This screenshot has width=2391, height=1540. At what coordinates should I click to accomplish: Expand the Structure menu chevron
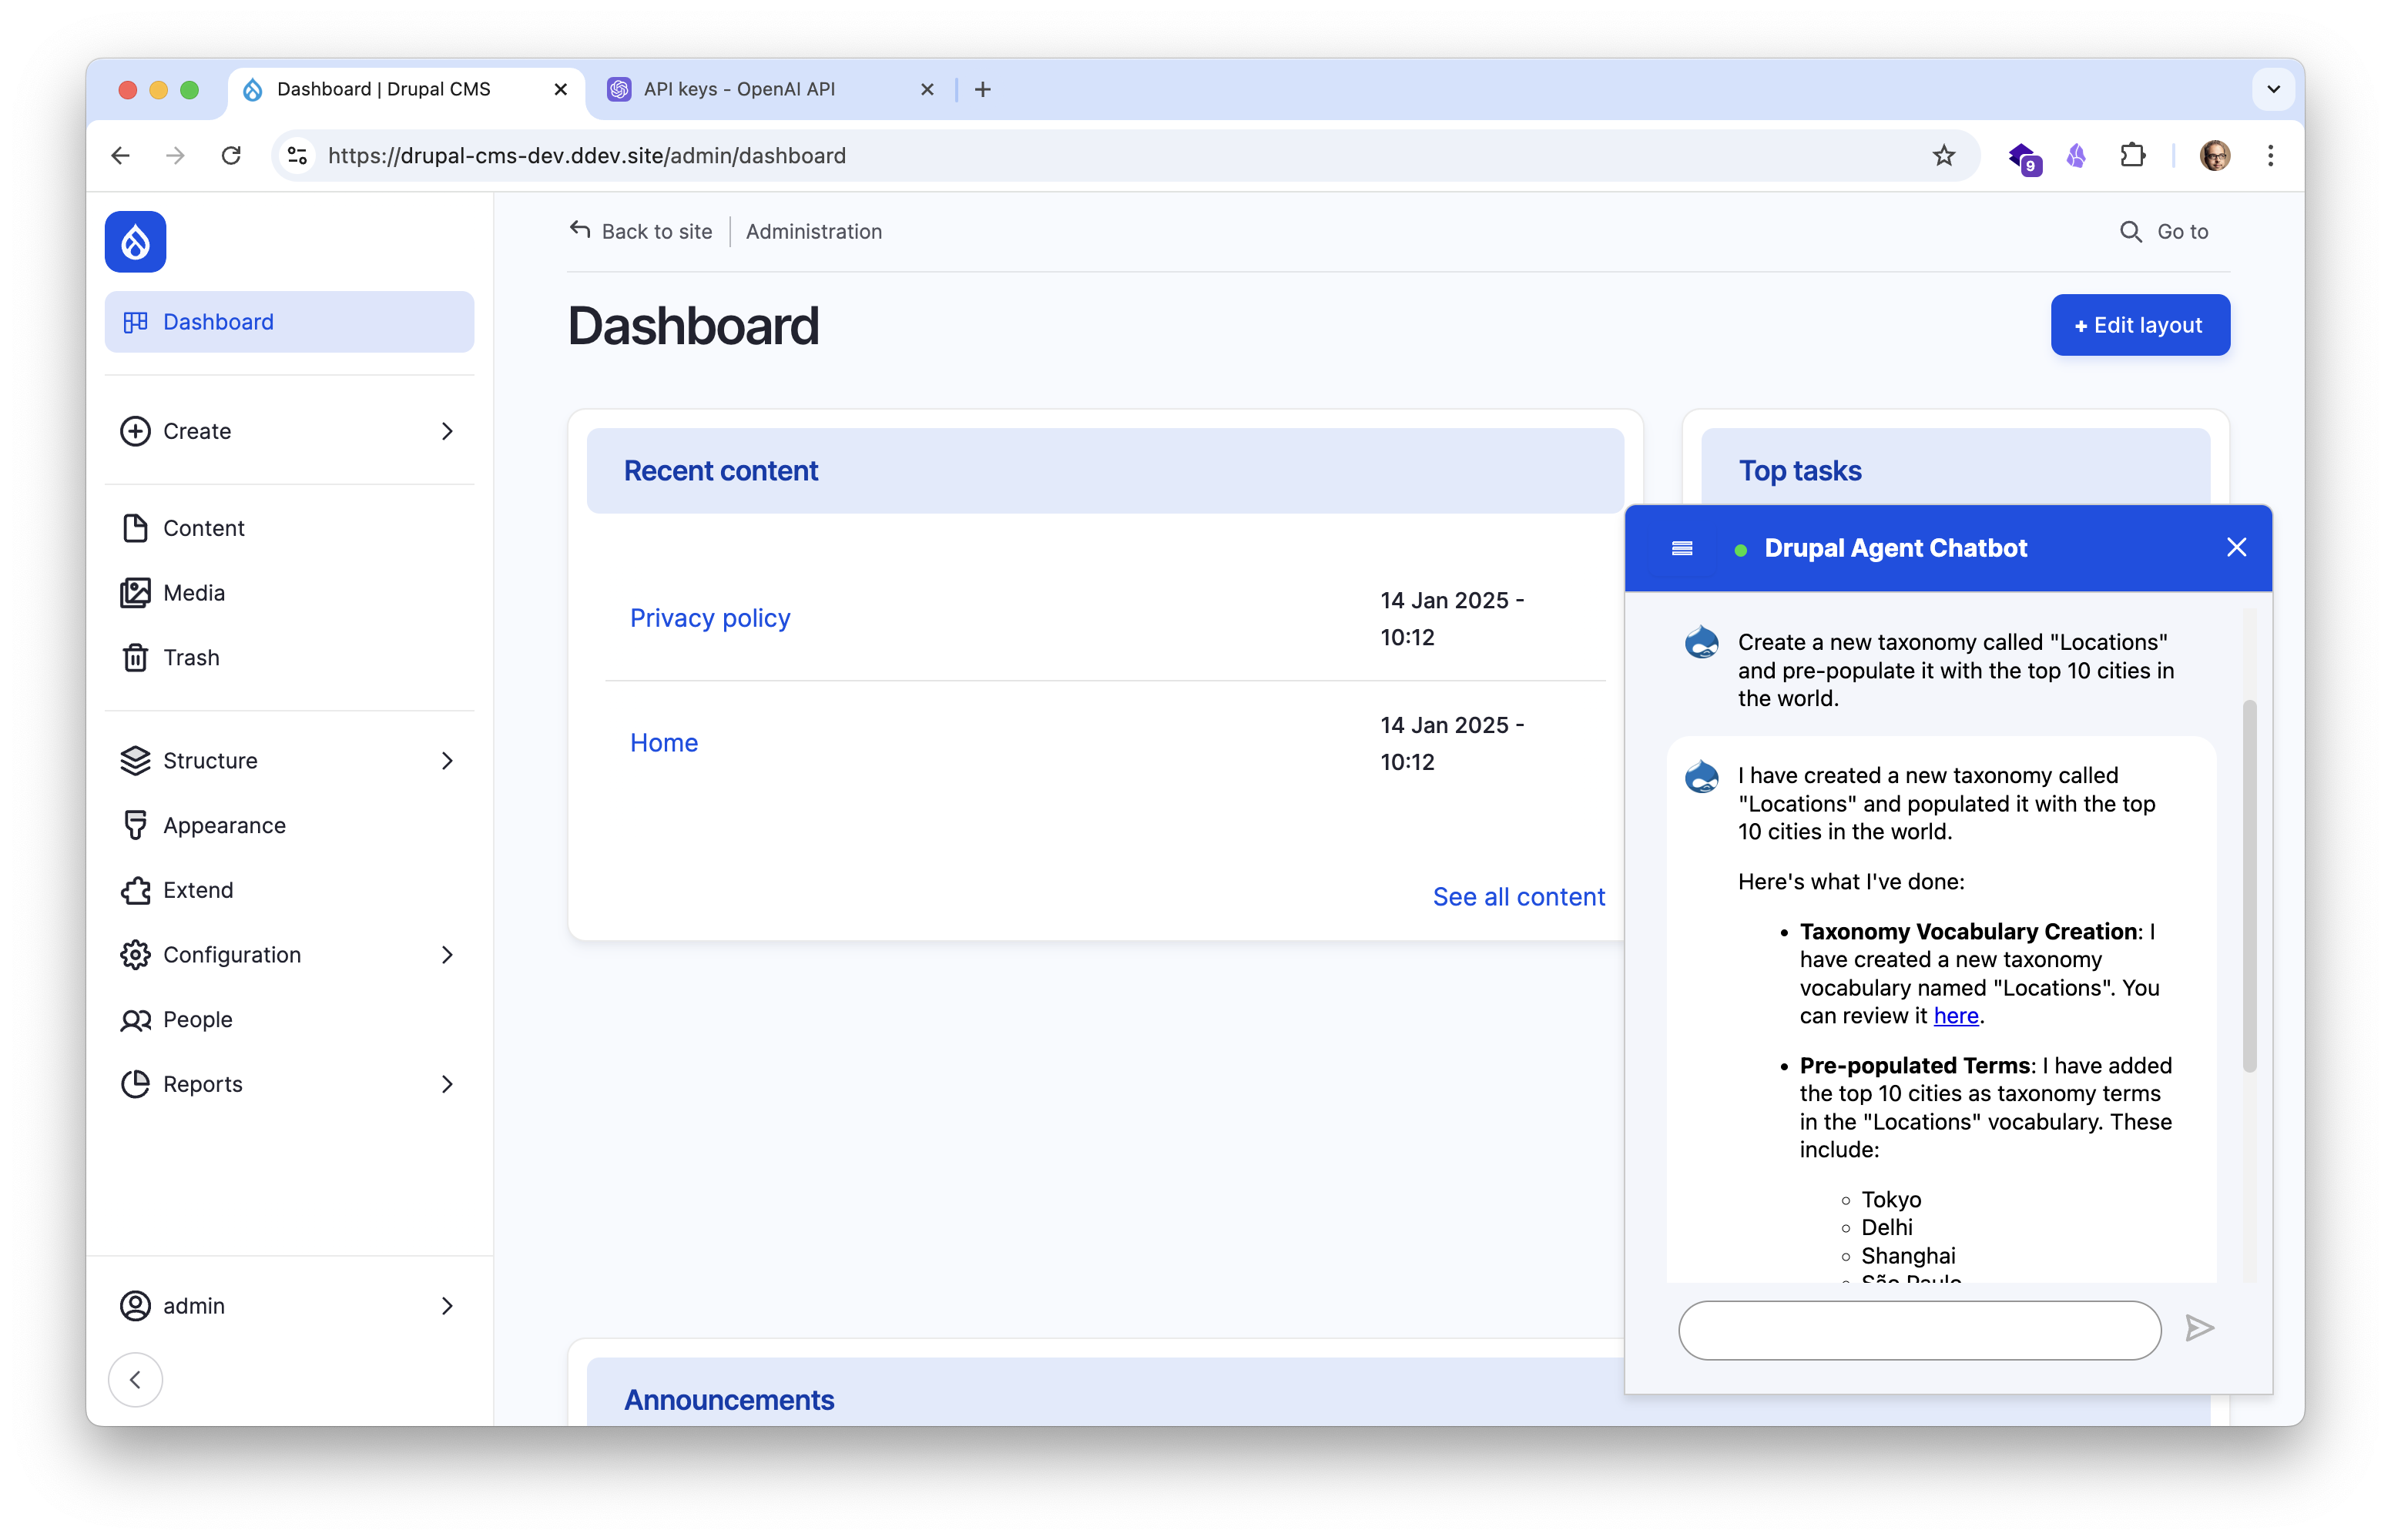448,761
